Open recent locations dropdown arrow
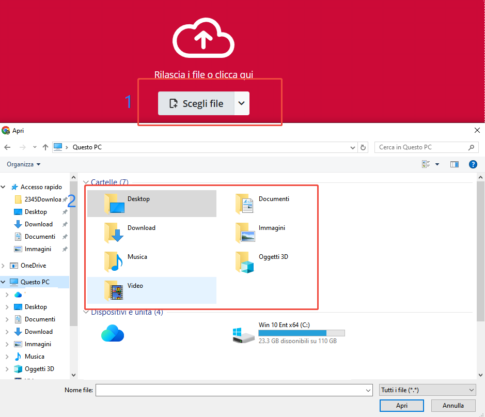The height and width of the screenshot is (417, 485). [35, 147]
